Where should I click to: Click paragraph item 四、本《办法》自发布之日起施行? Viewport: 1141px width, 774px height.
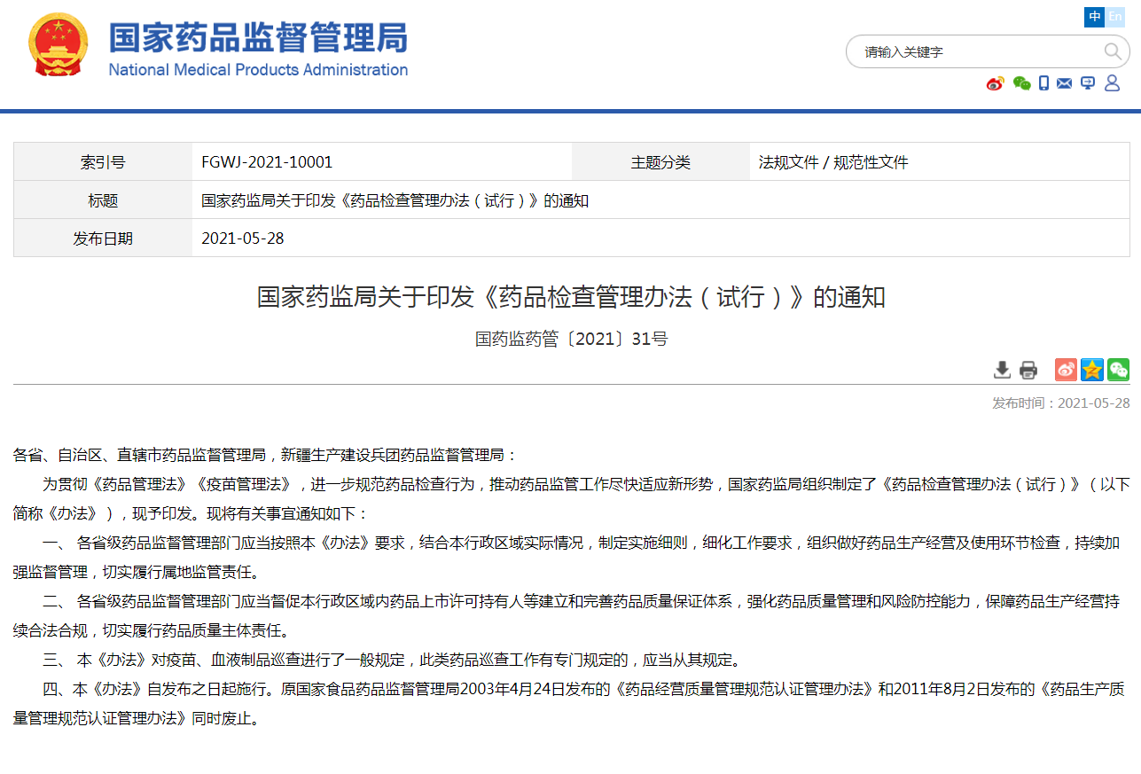571,704
